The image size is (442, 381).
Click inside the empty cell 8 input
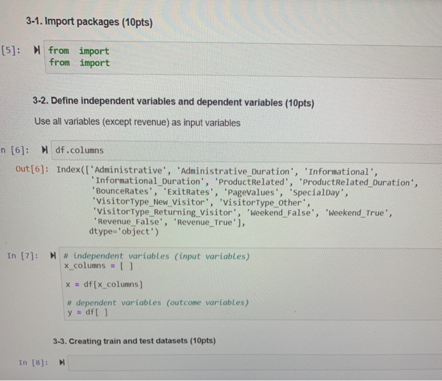(255, 363)
